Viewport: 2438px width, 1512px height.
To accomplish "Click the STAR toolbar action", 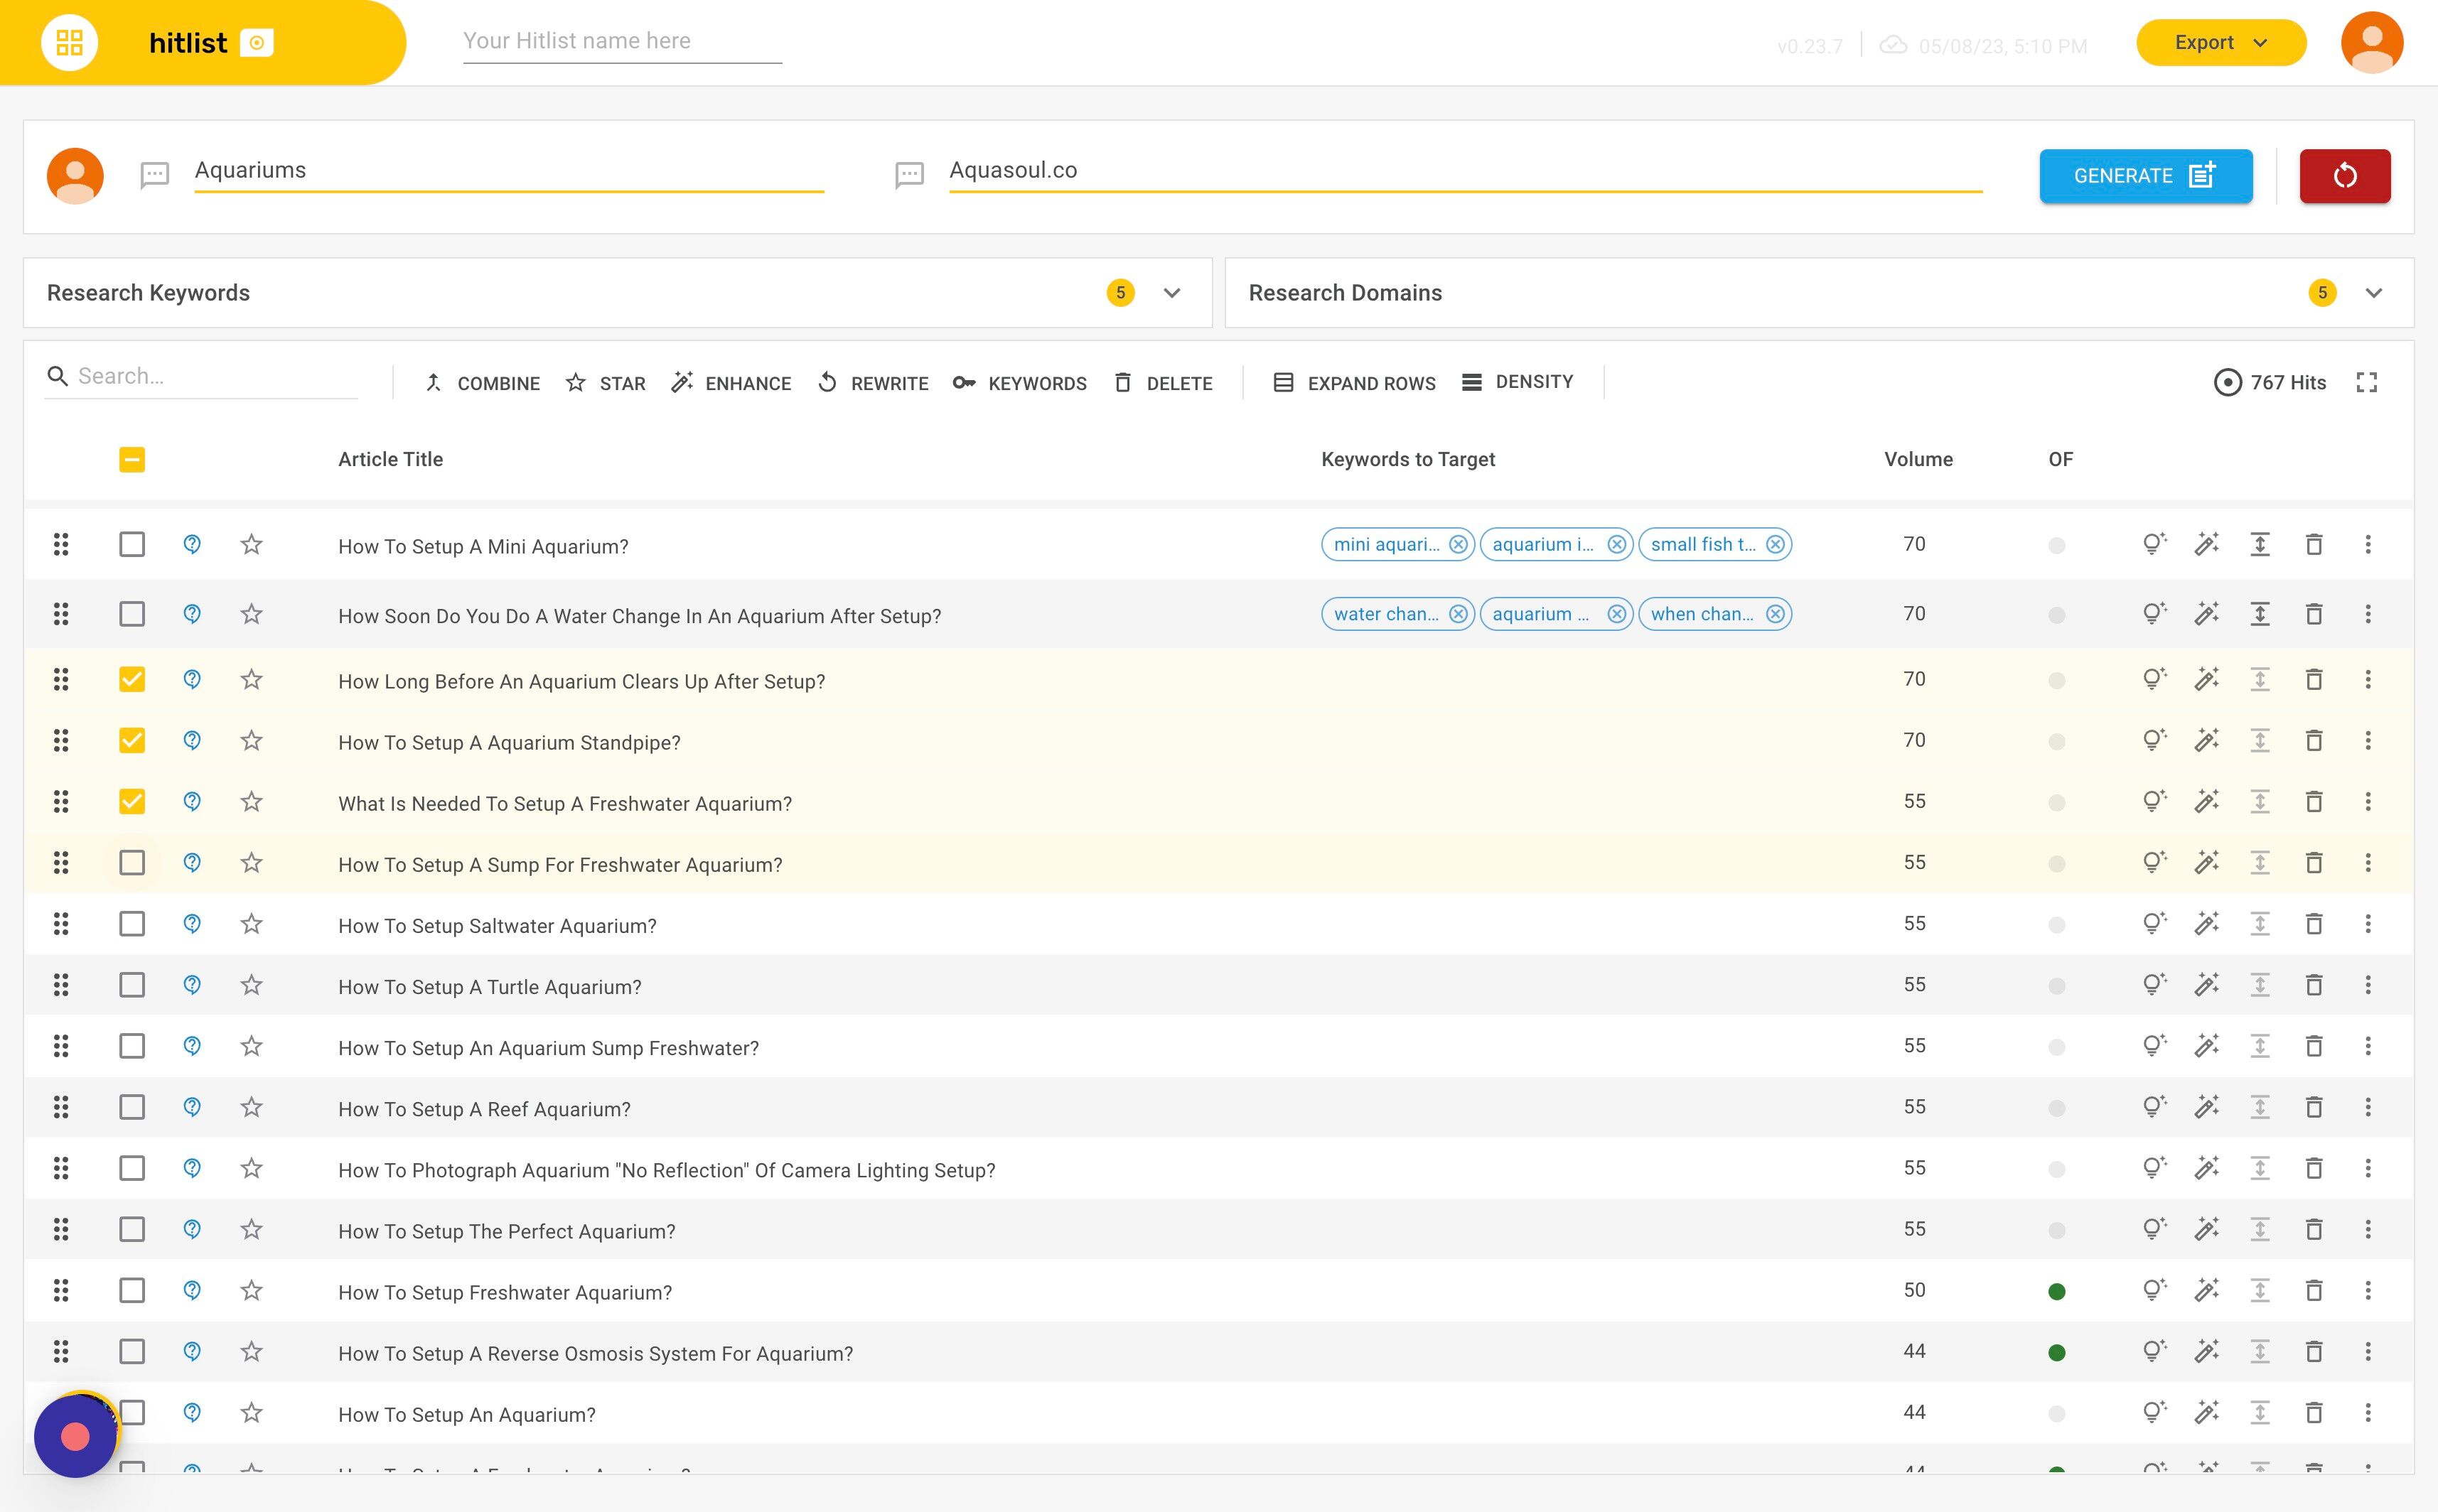I will point(606,383).
